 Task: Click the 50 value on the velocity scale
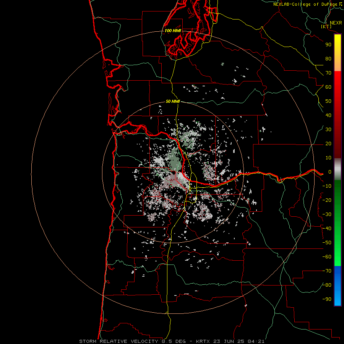[328, 101]
